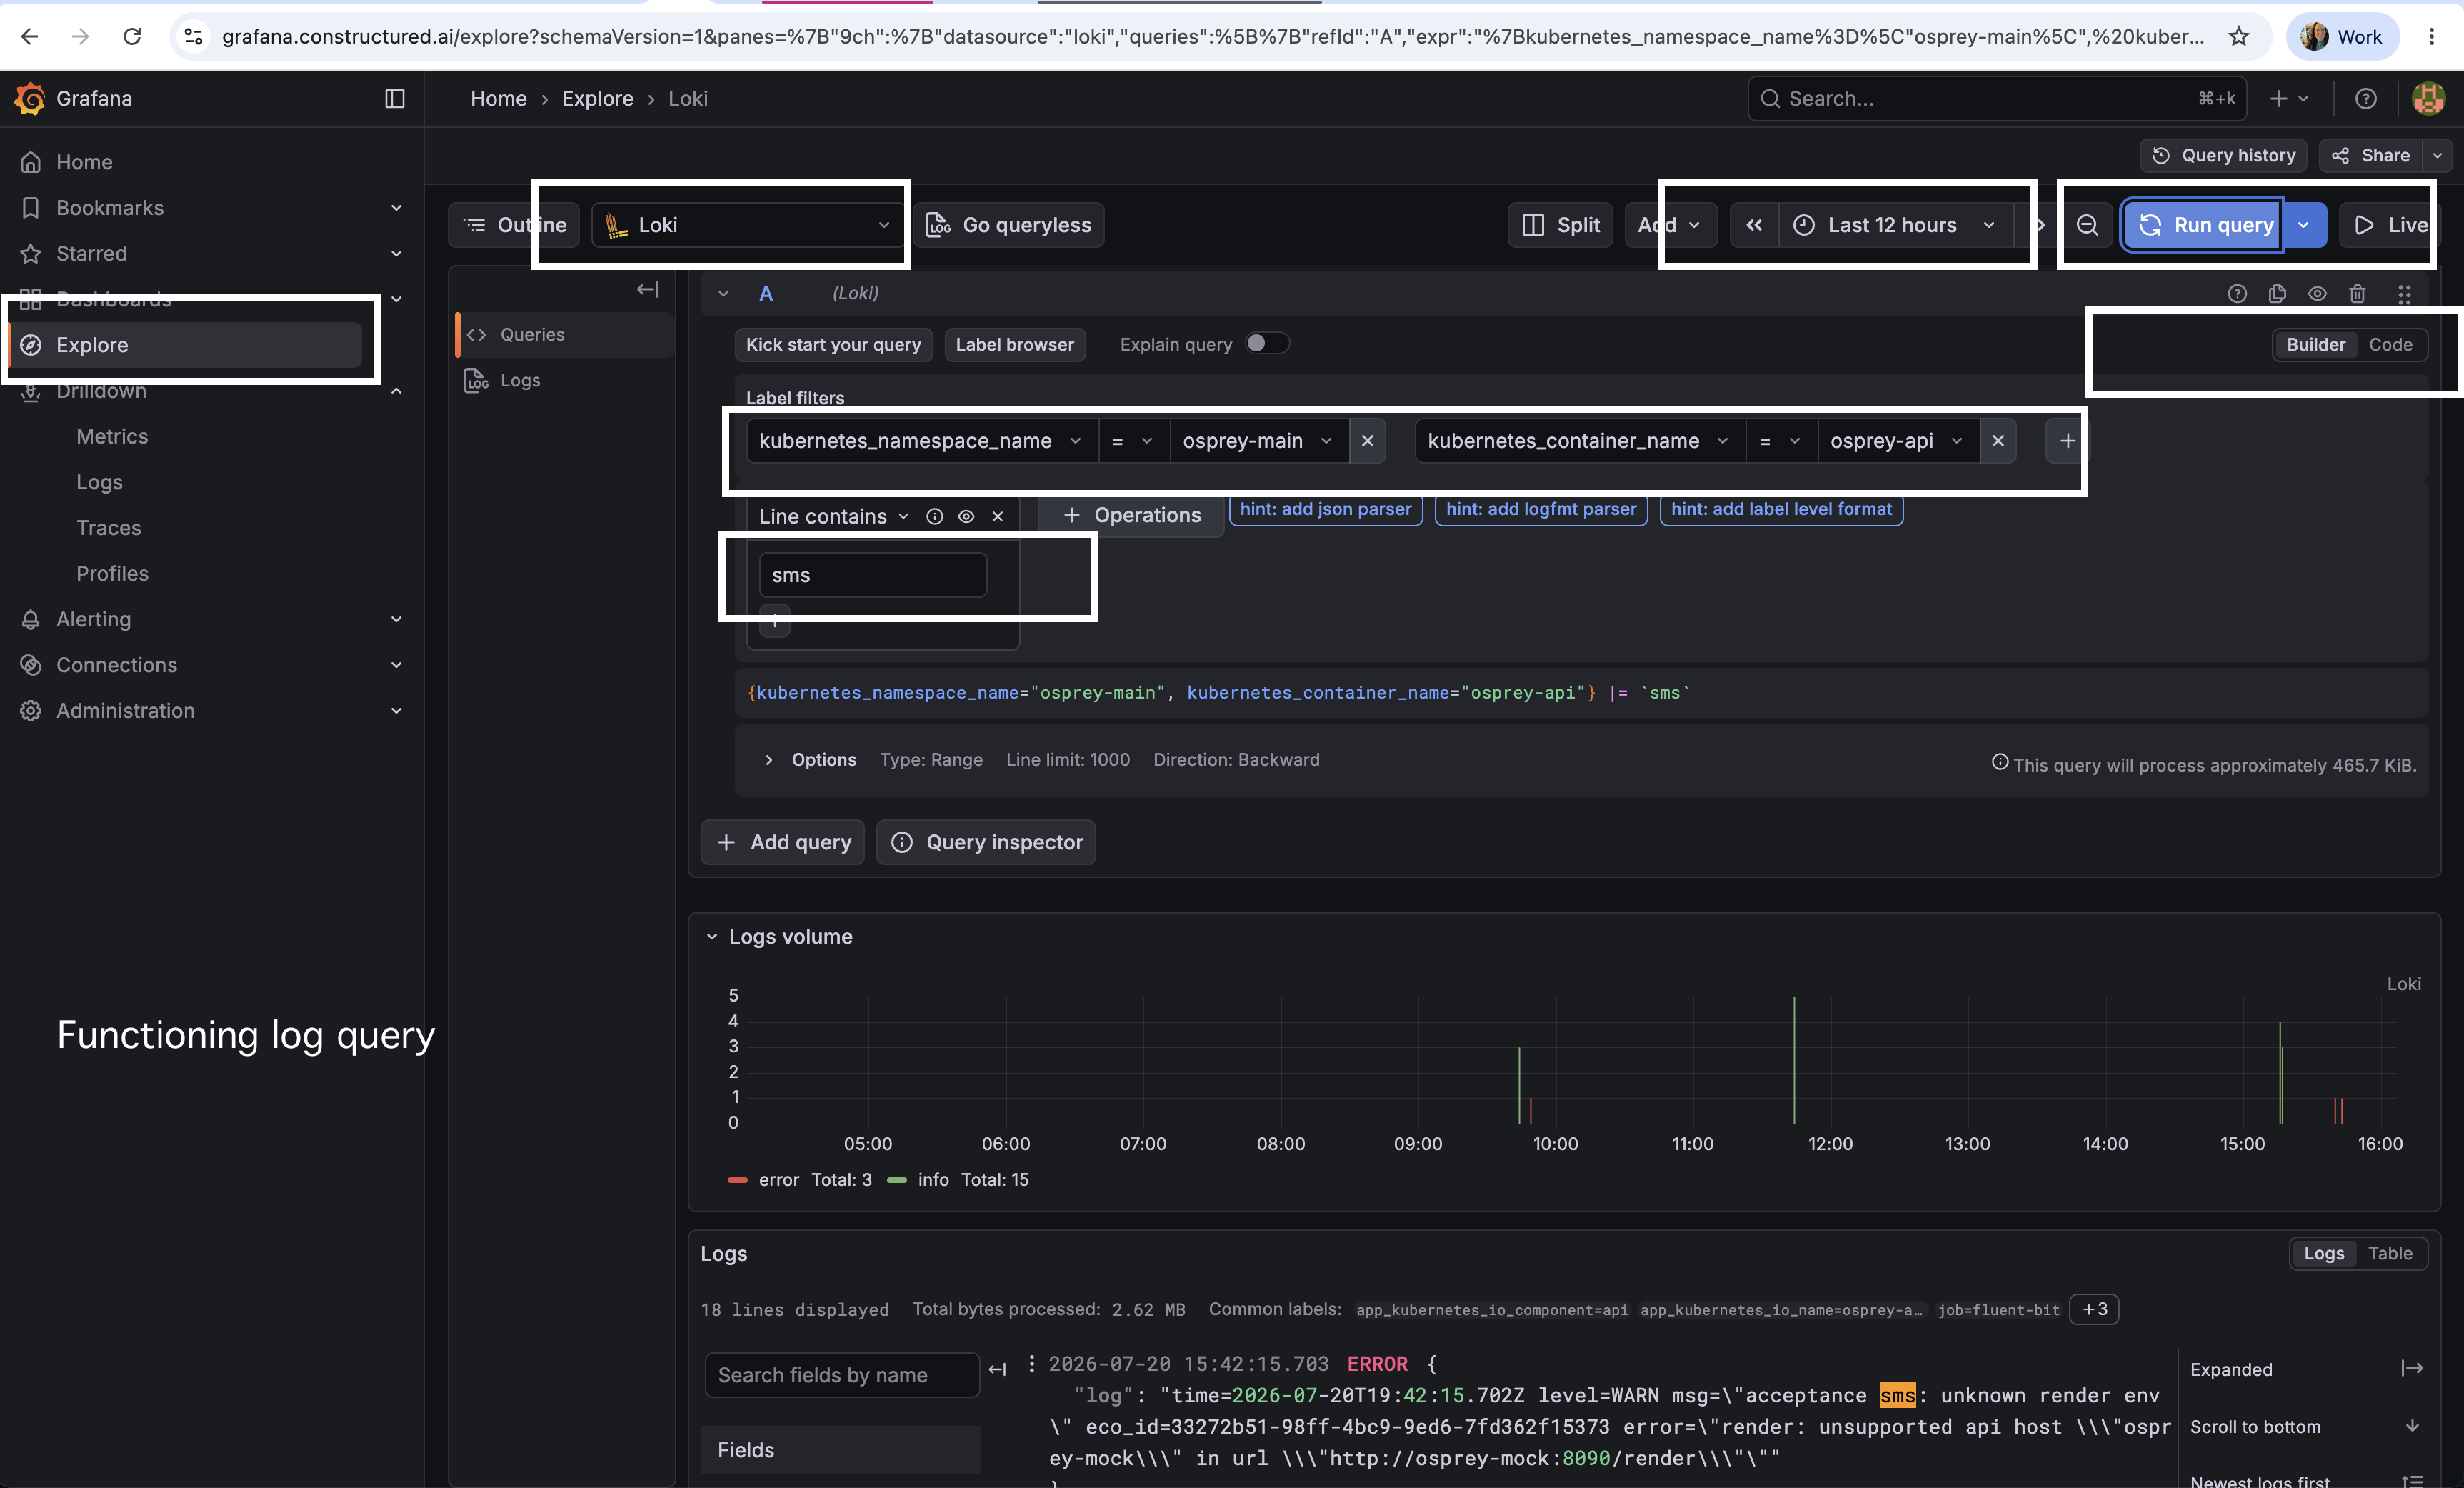The height and width of the screenshot is (1488, 2464).
Task: Remove the kubernetes_container_name label filter
Action: click(x=1997, y=441)
